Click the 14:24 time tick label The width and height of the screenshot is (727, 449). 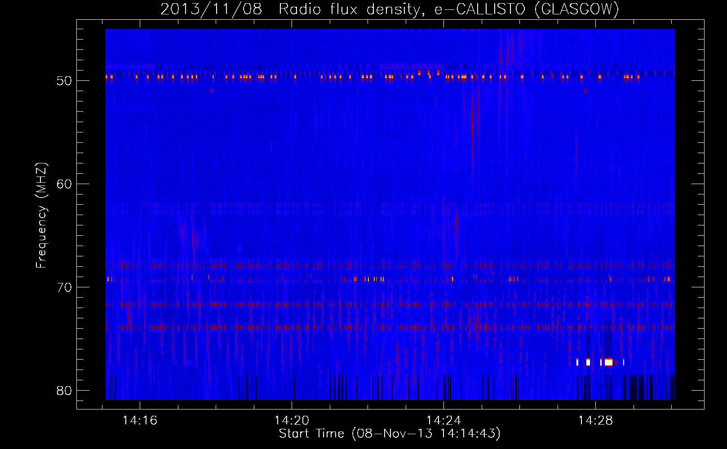pyautogui.click(x=443, y=421)
